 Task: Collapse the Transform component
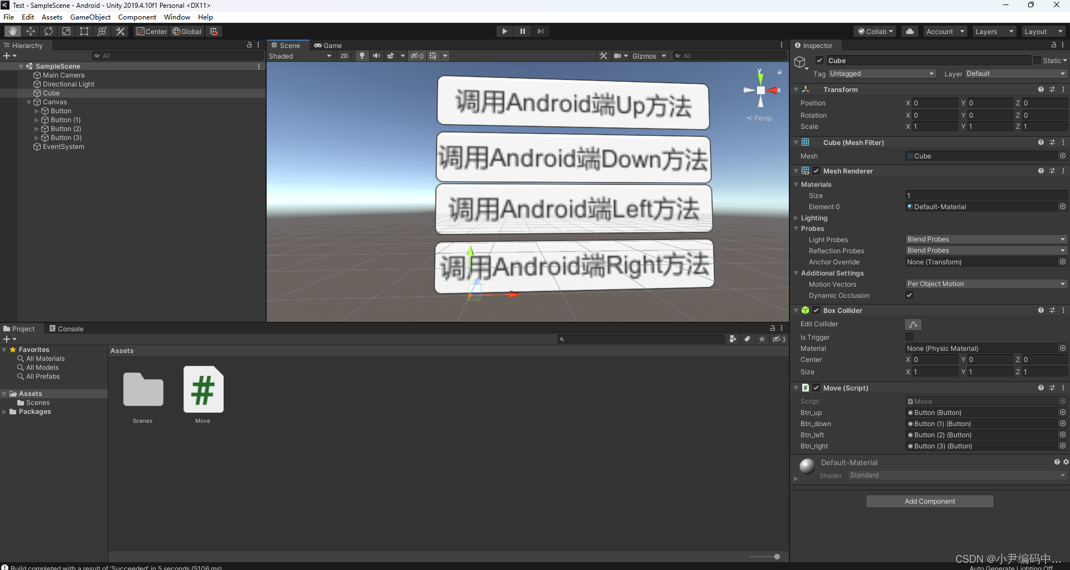tap(796, 89)
